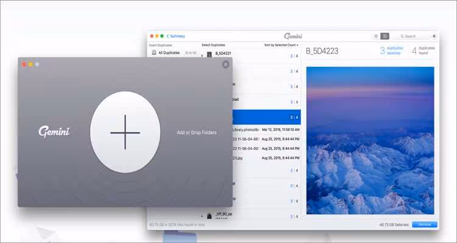Select All Duplicates in the sidebar
This screenshot has height=243, width=457.
tap(174, 53)
